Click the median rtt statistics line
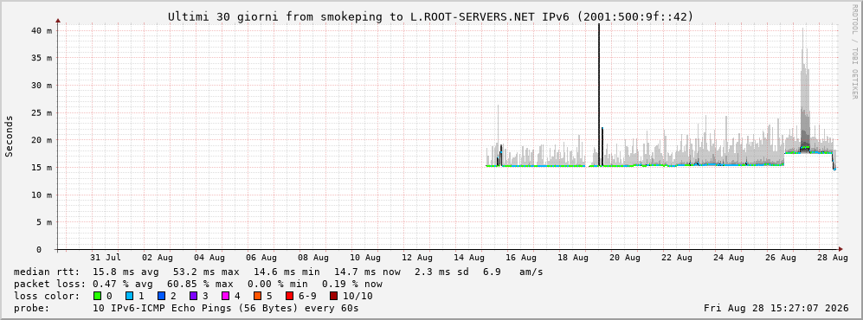The width and height of the screenshot is (863, 320). 279,272
